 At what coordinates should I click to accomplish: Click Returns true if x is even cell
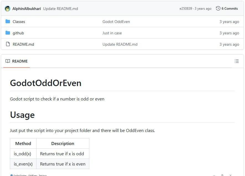(63, 164)
